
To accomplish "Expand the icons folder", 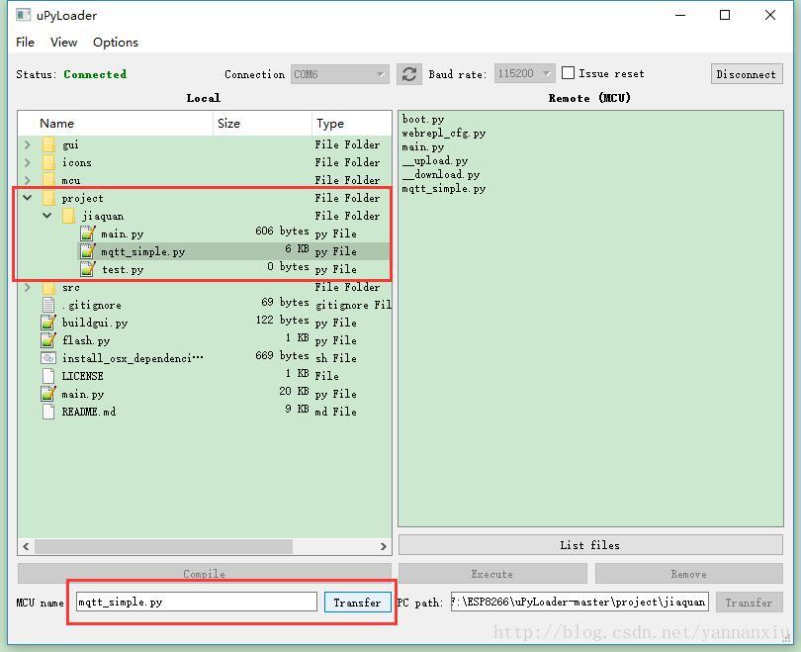I will 27,162.
